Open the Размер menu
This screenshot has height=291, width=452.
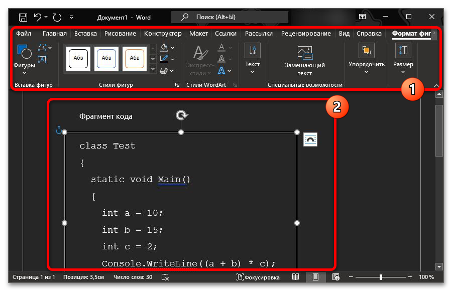(x=403, y=59)
